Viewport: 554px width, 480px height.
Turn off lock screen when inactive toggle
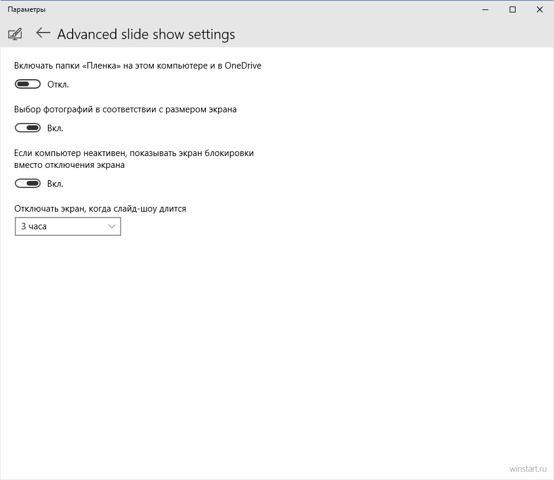click(28, 183)
